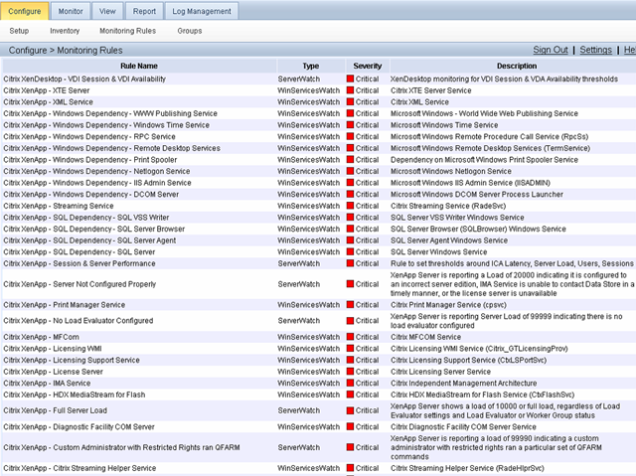
Task: Click red severity icon for Print Spooler row
Action: tap(350, 159)
